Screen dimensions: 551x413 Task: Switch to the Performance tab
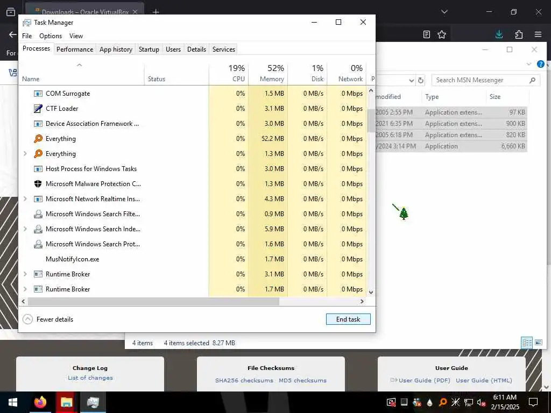pyautogui.click(x=75, y=49)
